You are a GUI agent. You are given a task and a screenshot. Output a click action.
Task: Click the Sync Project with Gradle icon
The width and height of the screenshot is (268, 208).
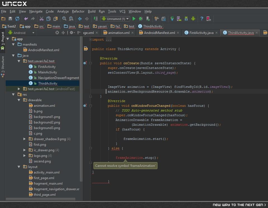tap(172, 19)
